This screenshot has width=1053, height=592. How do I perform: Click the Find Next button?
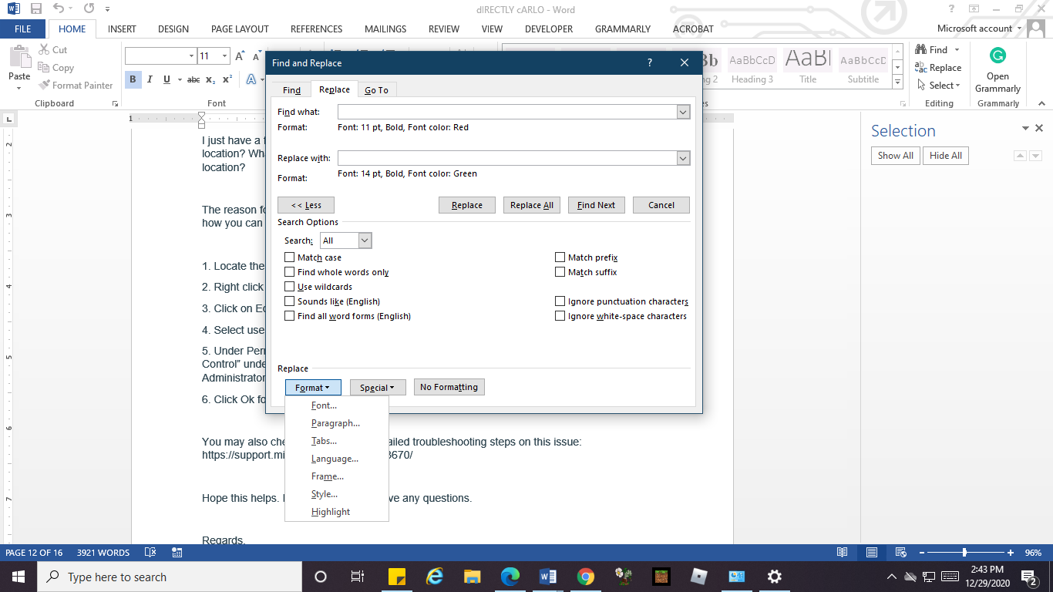click(597, 205)
